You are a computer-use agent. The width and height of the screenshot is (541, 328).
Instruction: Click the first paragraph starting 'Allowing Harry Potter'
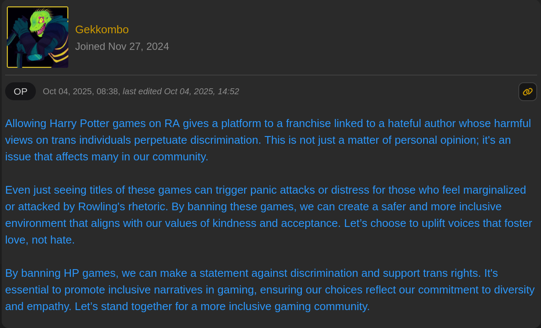256,140
